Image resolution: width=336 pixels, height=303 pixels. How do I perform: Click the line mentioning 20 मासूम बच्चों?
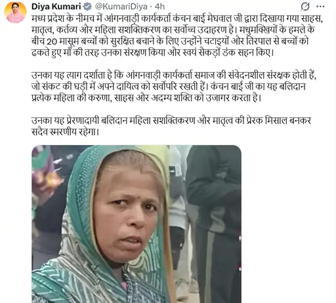tap(170, 41)
